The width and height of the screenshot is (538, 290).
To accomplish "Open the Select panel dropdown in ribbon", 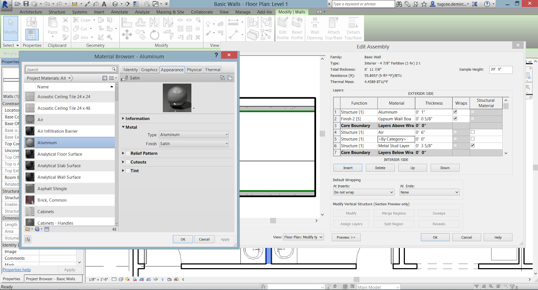I will click(x=10, y=45).
